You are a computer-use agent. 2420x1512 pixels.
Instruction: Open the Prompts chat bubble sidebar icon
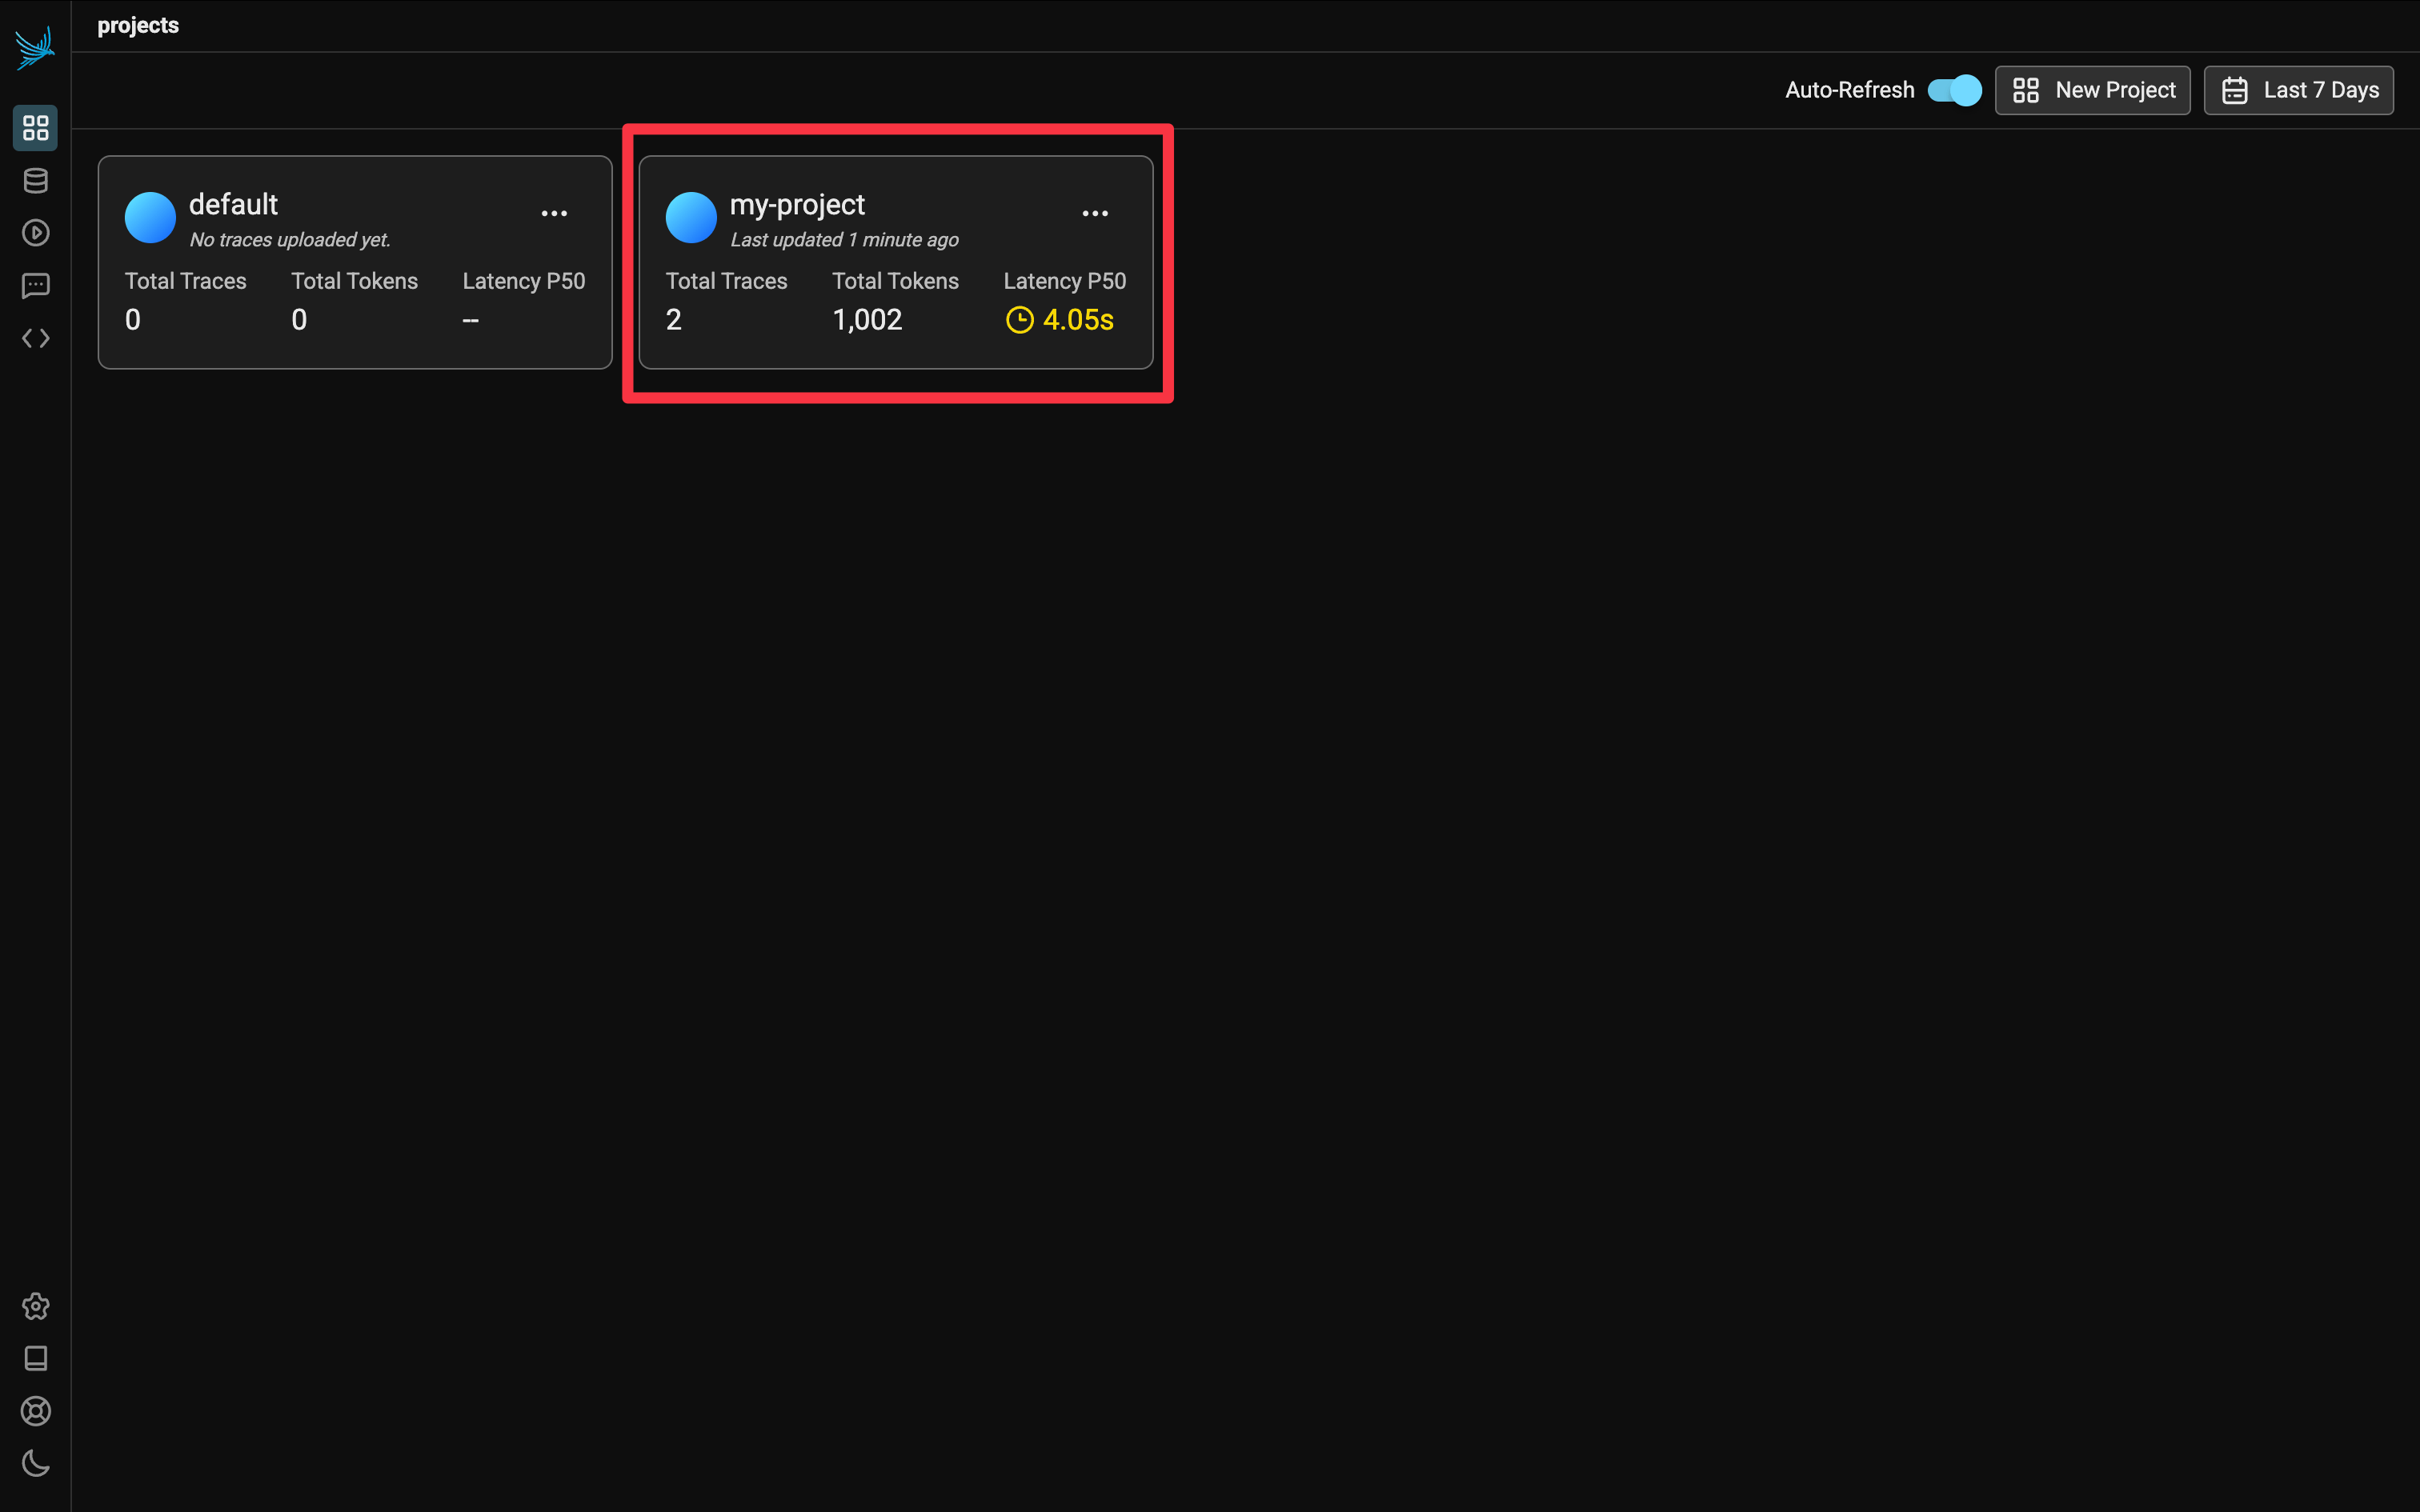[35, 286]
